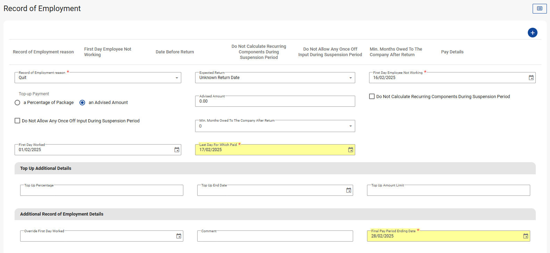This screenshot has width=550, height=253.
Task: Focus the Top Up Percentage field
Action: tap(101, 190)
